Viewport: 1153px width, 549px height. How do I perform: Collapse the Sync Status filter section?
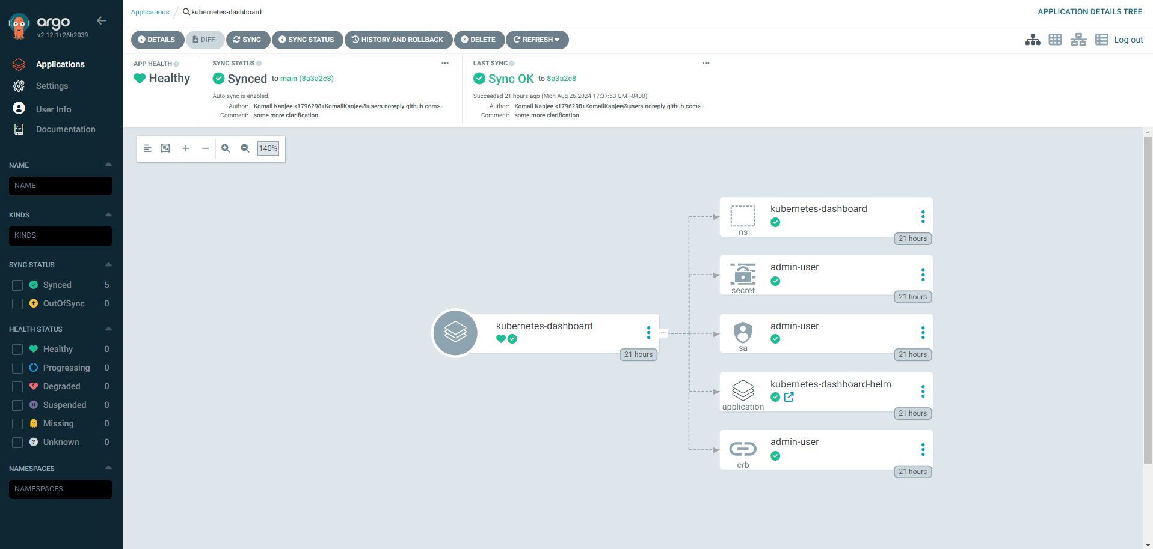coord(108,264)
